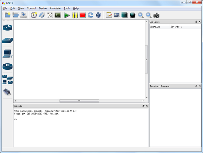Open the Control menu
Screen dimensions: 203x153
[x=31, y=8]
